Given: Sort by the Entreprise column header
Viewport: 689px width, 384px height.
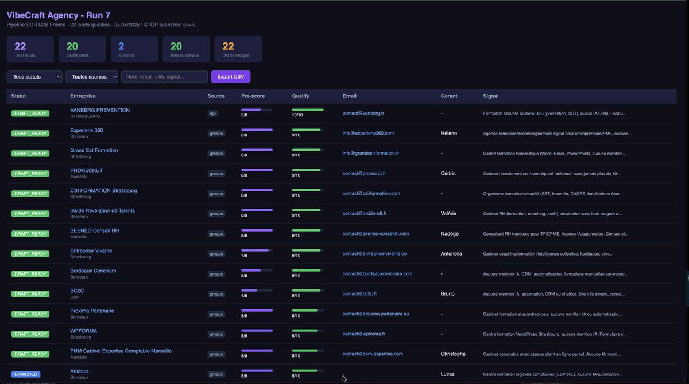Looking at the screenshot, I should tap(83, 96).
